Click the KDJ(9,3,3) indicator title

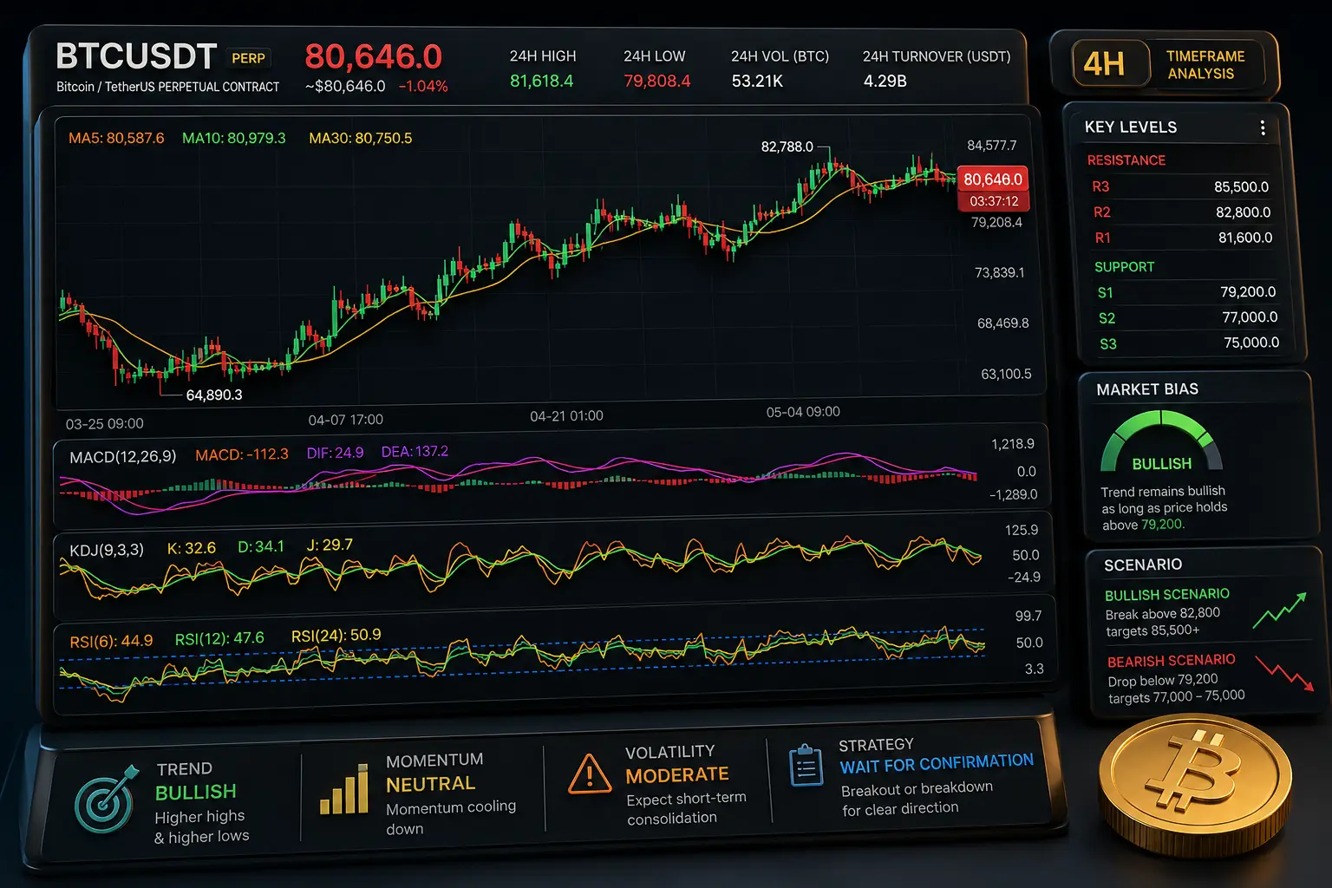(x=107, y=550)
